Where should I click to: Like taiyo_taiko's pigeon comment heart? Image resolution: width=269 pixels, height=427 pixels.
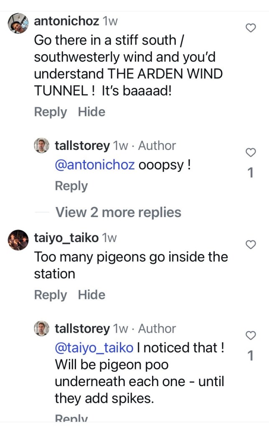tap(250, 245)
